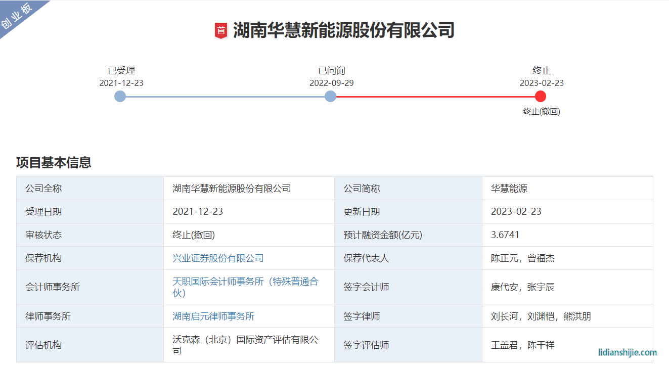Select the 公司简称 value 华慧能源
This screenshot has width=669, height=369.
[x=506, y=188]
